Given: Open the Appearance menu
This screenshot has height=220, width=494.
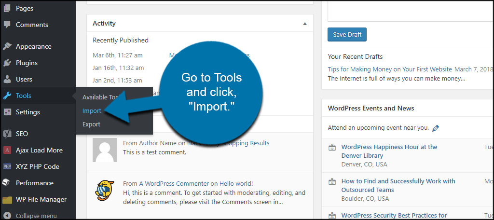Looking at the screenshot, I should (x=34, y=46).
